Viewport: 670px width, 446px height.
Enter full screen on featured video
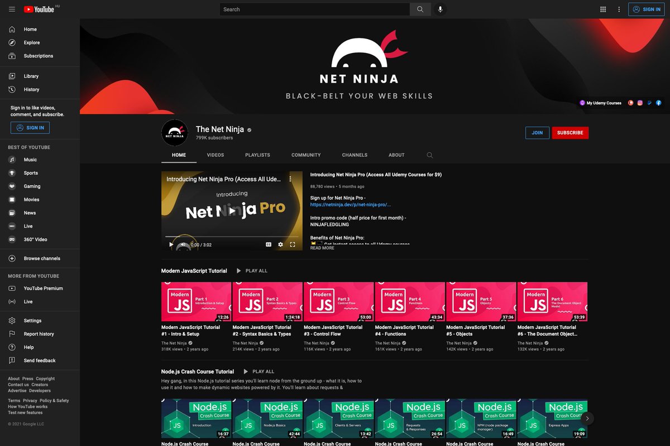[293, 244]
